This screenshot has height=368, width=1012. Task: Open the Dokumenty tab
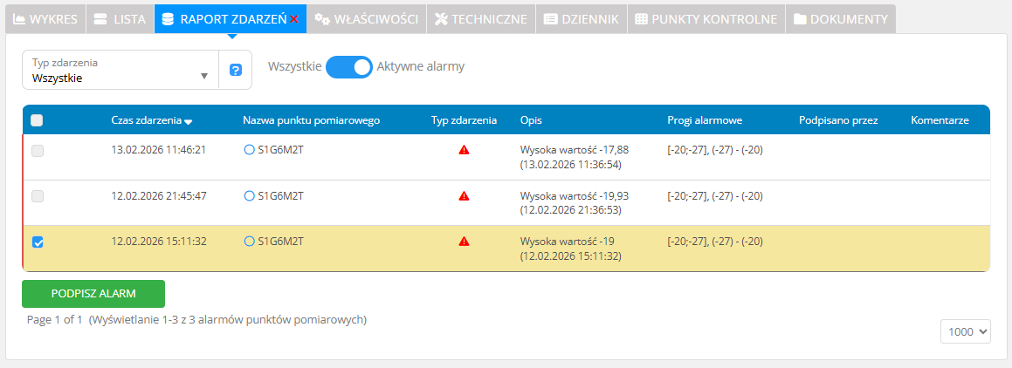(840, 18)
